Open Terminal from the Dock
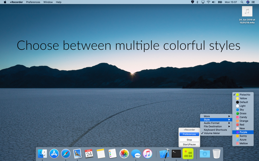Viewport: 259px width, 161px height. pos(176,154)
